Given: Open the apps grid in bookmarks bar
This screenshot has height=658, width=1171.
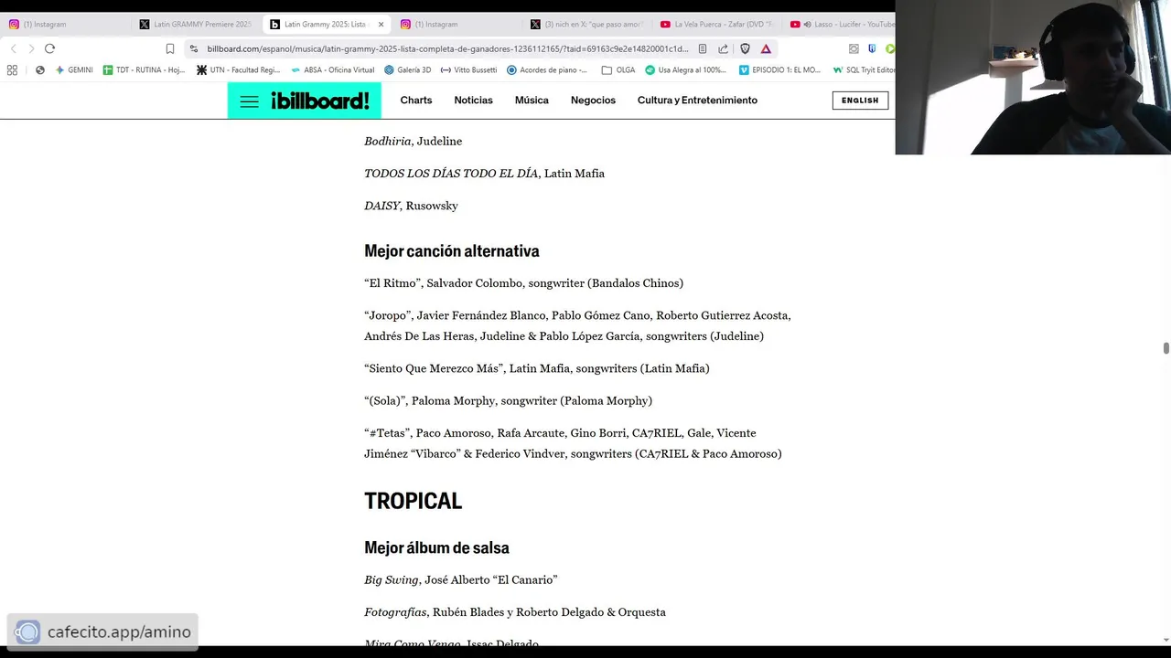Looking at the screenshot, I should click(12, 69).
